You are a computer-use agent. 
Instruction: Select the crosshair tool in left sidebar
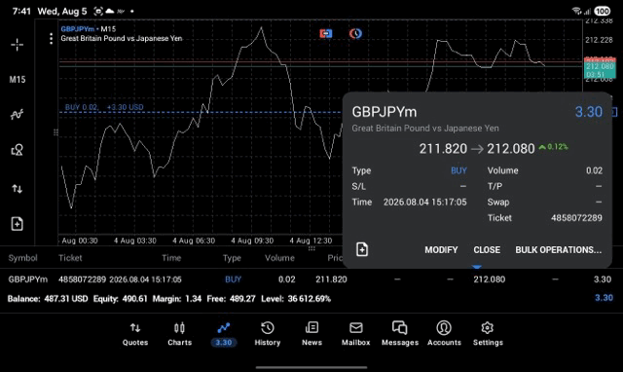coord(18,45)
